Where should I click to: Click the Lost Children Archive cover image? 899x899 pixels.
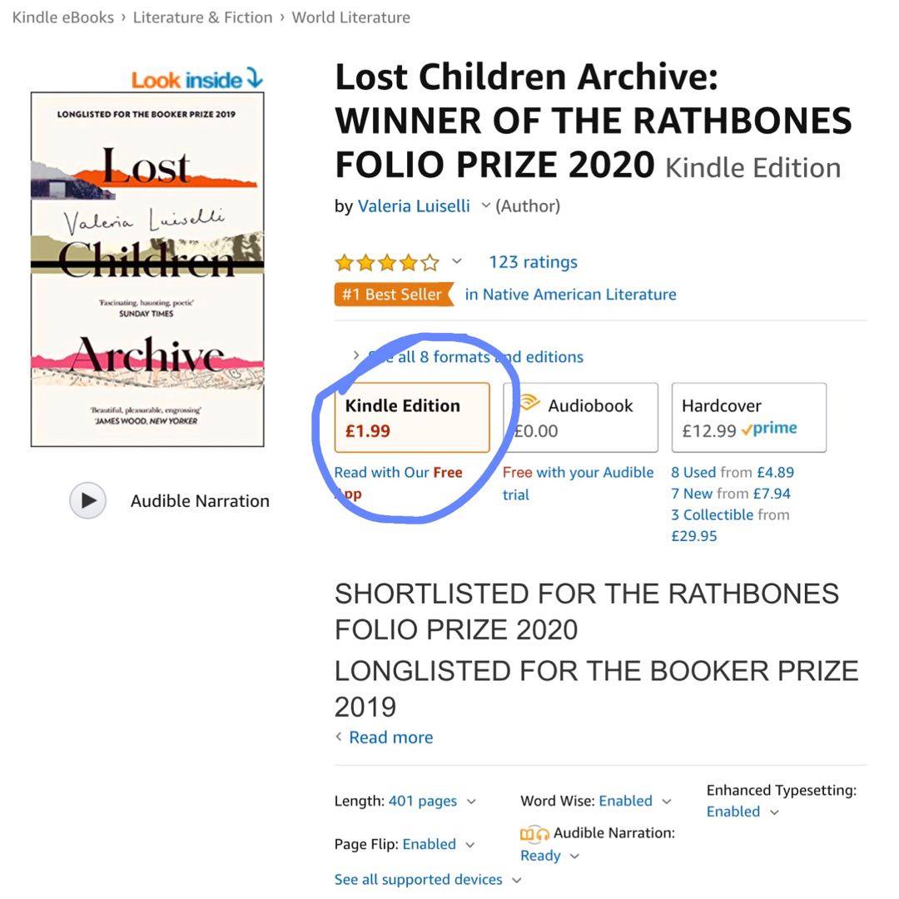pyautogui.click(x=147, y=269)
